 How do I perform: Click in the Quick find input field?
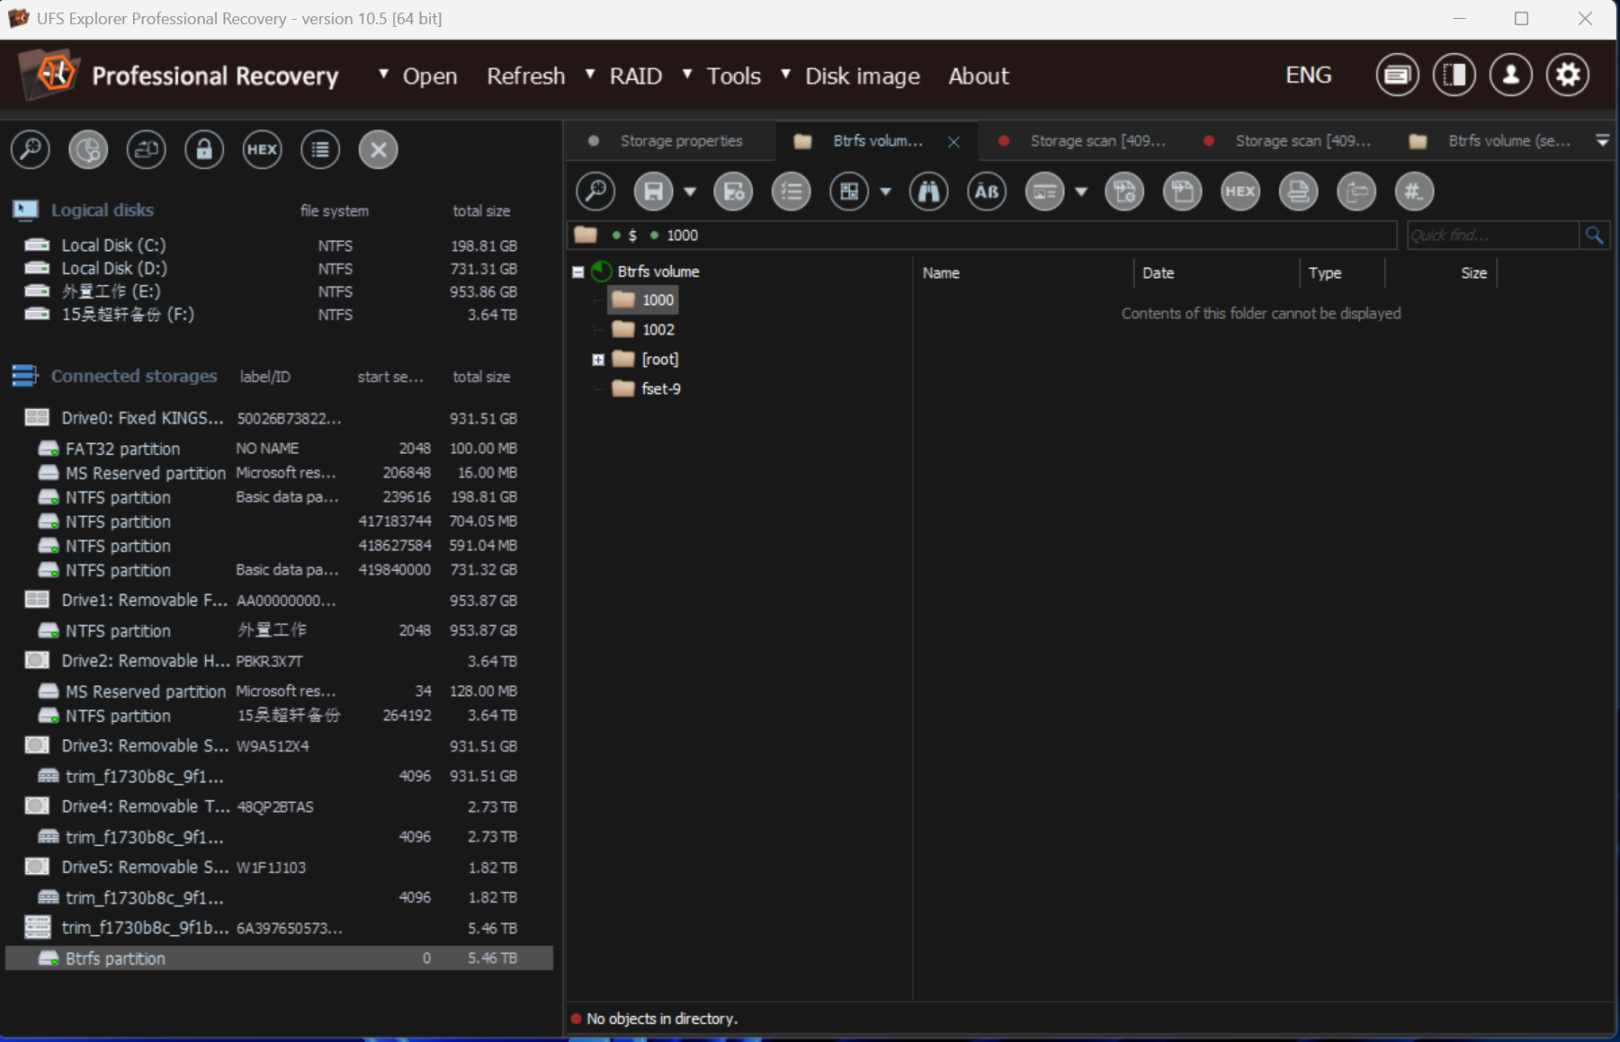coord(1493,236)
